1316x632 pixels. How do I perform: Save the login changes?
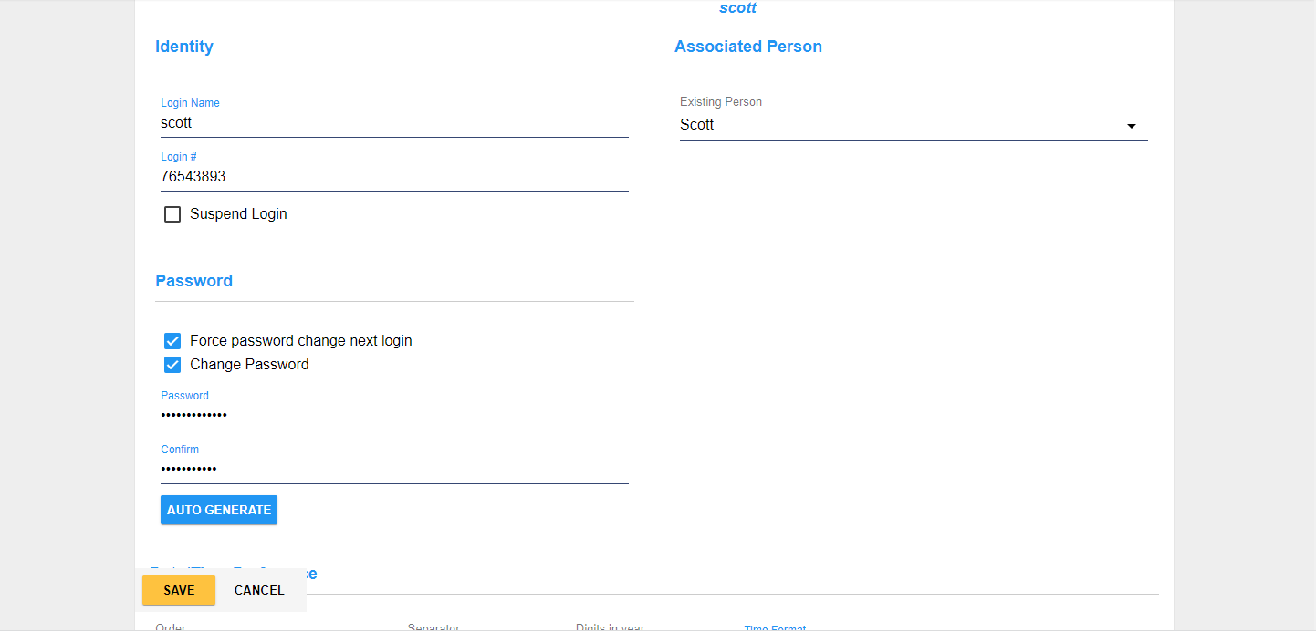tap(179, 590)
